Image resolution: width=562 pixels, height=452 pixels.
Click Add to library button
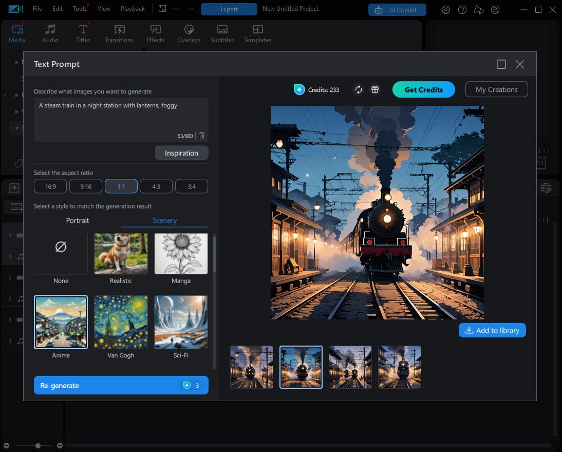coord(492,330)
